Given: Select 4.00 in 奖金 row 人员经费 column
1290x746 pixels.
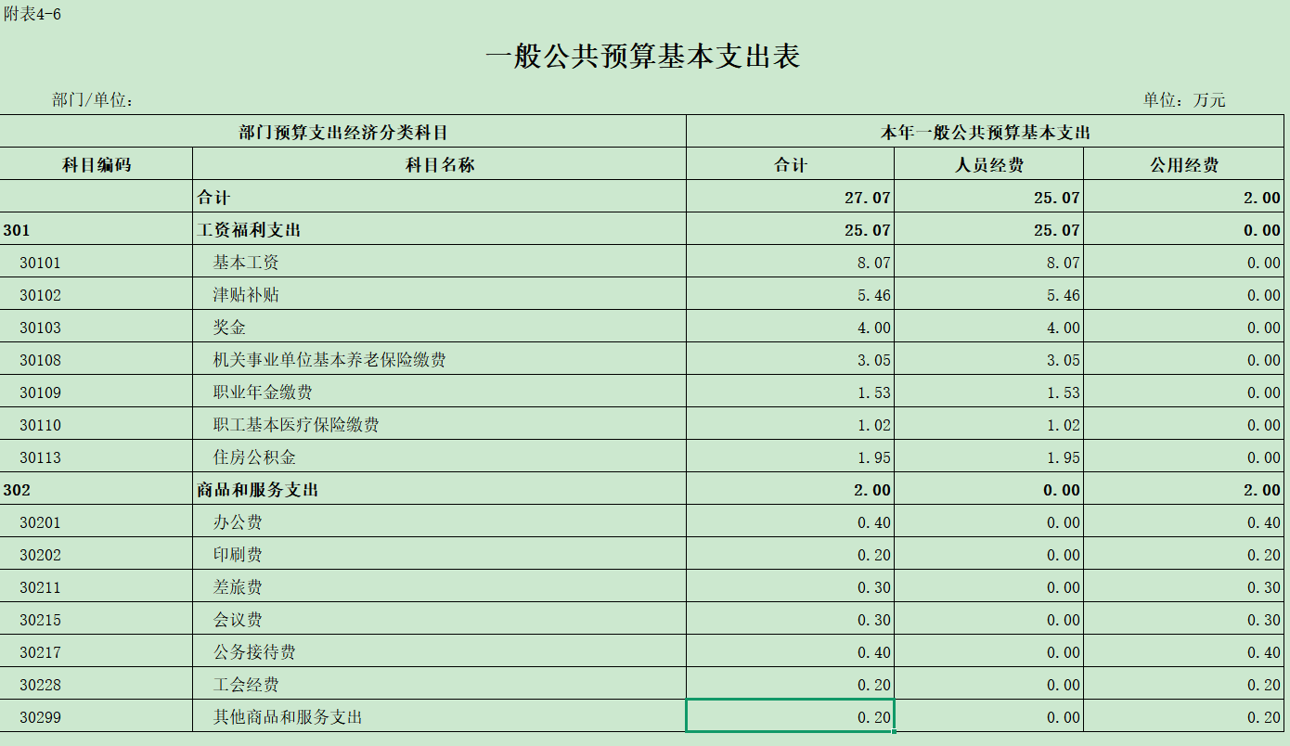Looking at the screenshot, I should (989, 327).
